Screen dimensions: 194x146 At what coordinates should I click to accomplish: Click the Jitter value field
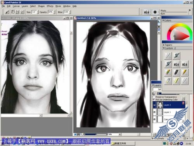click(x=66, y=12)
